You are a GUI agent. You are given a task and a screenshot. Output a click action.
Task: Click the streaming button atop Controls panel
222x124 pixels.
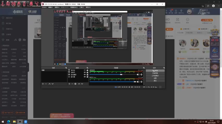155,71
